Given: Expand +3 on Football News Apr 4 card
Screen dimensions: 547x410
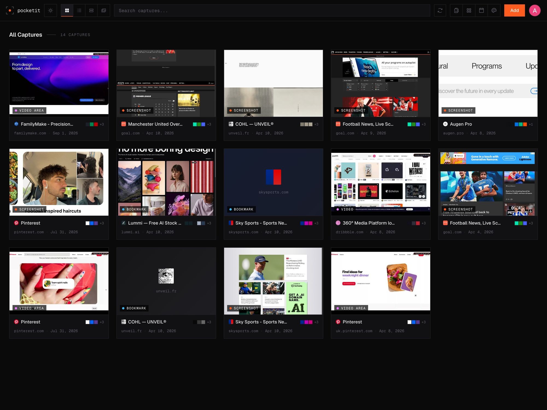Looking at the screenshot, I should [531, 223].
